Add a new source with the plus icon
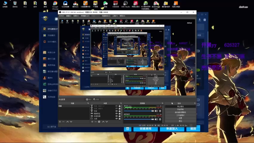This screenshot has height=143, width=254. click(92, 122)
